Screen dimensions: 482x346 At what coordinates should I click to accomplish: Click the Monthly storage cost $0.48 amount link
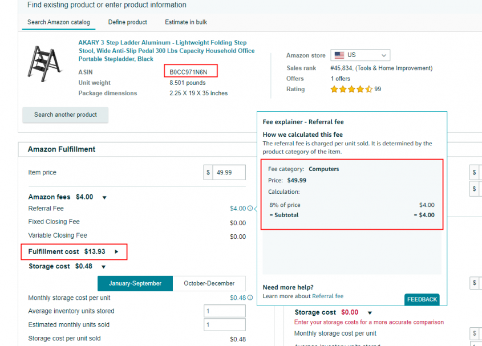238,298
